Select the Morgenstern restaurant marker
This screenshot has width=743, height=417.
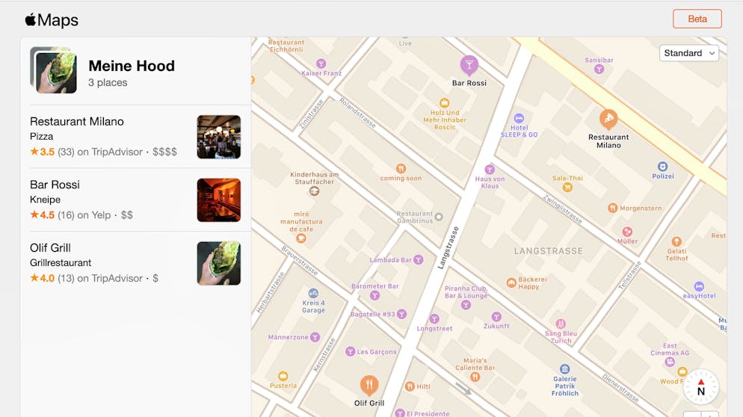pos(613,208)
